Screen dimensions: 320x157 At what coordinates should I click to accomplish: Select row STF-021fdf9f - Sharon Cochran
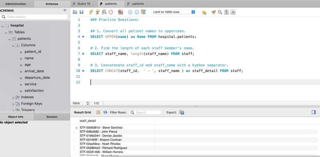coord(101,140)
